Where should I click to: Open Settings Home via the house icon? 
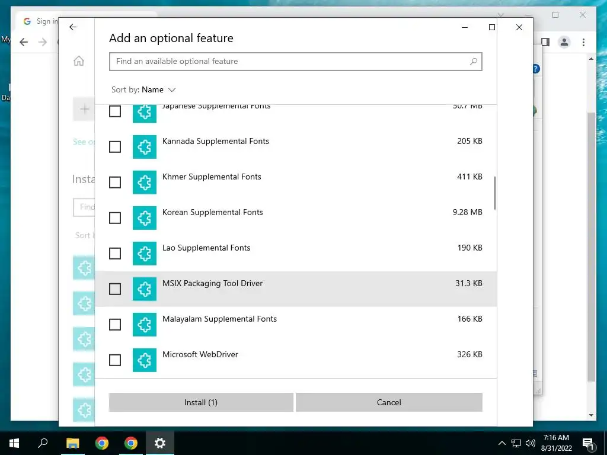pos(79,61)
